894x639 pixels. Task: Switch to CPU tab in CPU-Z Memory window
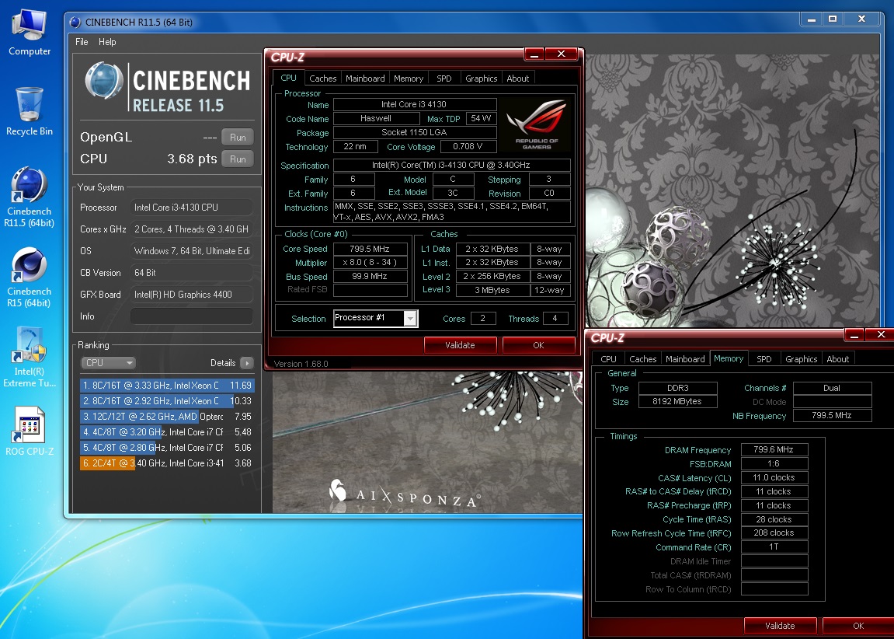click(608, 359)
